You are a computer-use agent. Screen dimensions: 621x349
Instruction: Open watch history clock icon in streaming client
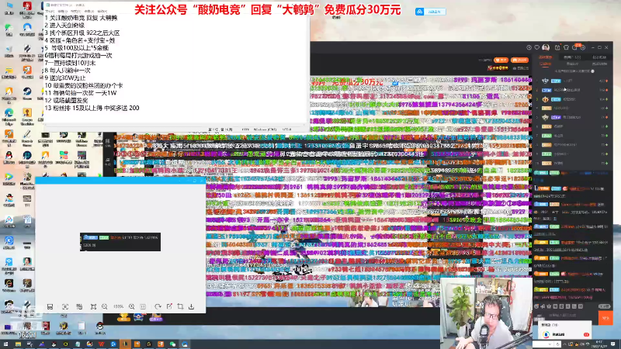(x=529, y=47)
